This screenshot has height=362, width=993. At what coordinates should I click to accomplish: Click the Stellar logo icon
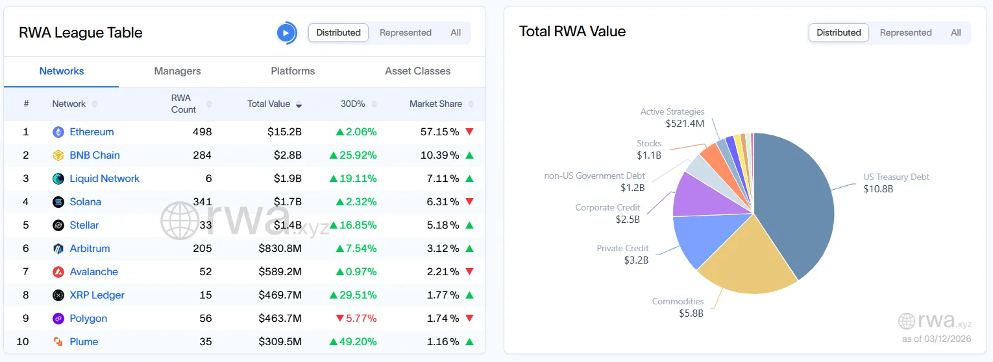click(x=58, y=225)
